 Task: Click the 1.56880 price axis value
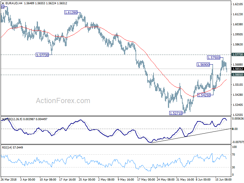(x=238, y=65)
